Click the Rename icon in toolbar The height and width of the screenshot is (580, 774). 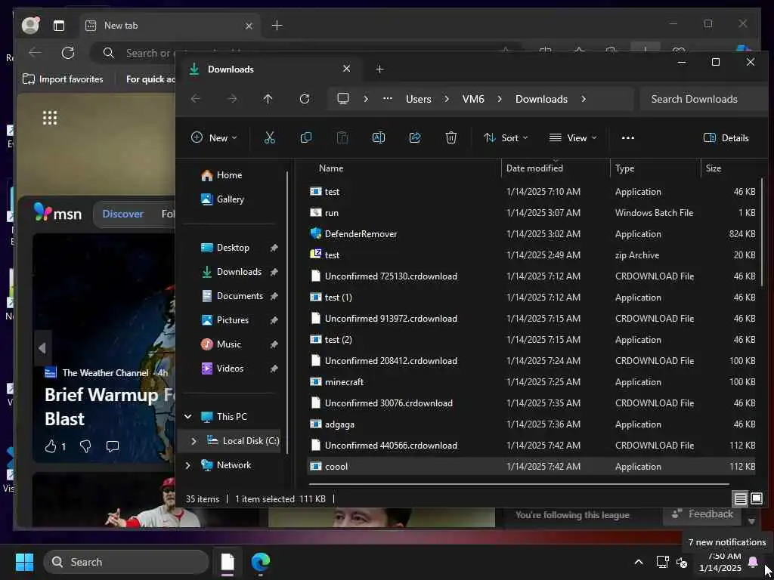click(x=379, y=137)
